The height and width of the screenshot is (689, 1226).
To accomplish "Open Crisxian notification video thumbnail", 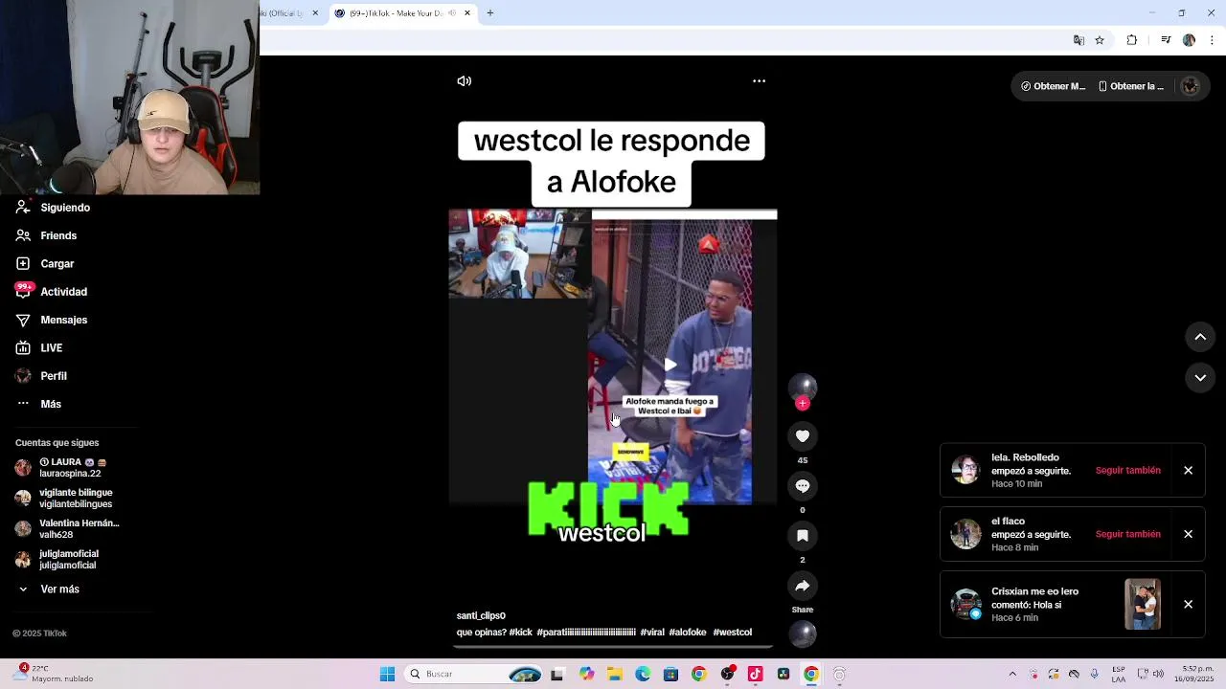I will click(x=1143, y=604).
